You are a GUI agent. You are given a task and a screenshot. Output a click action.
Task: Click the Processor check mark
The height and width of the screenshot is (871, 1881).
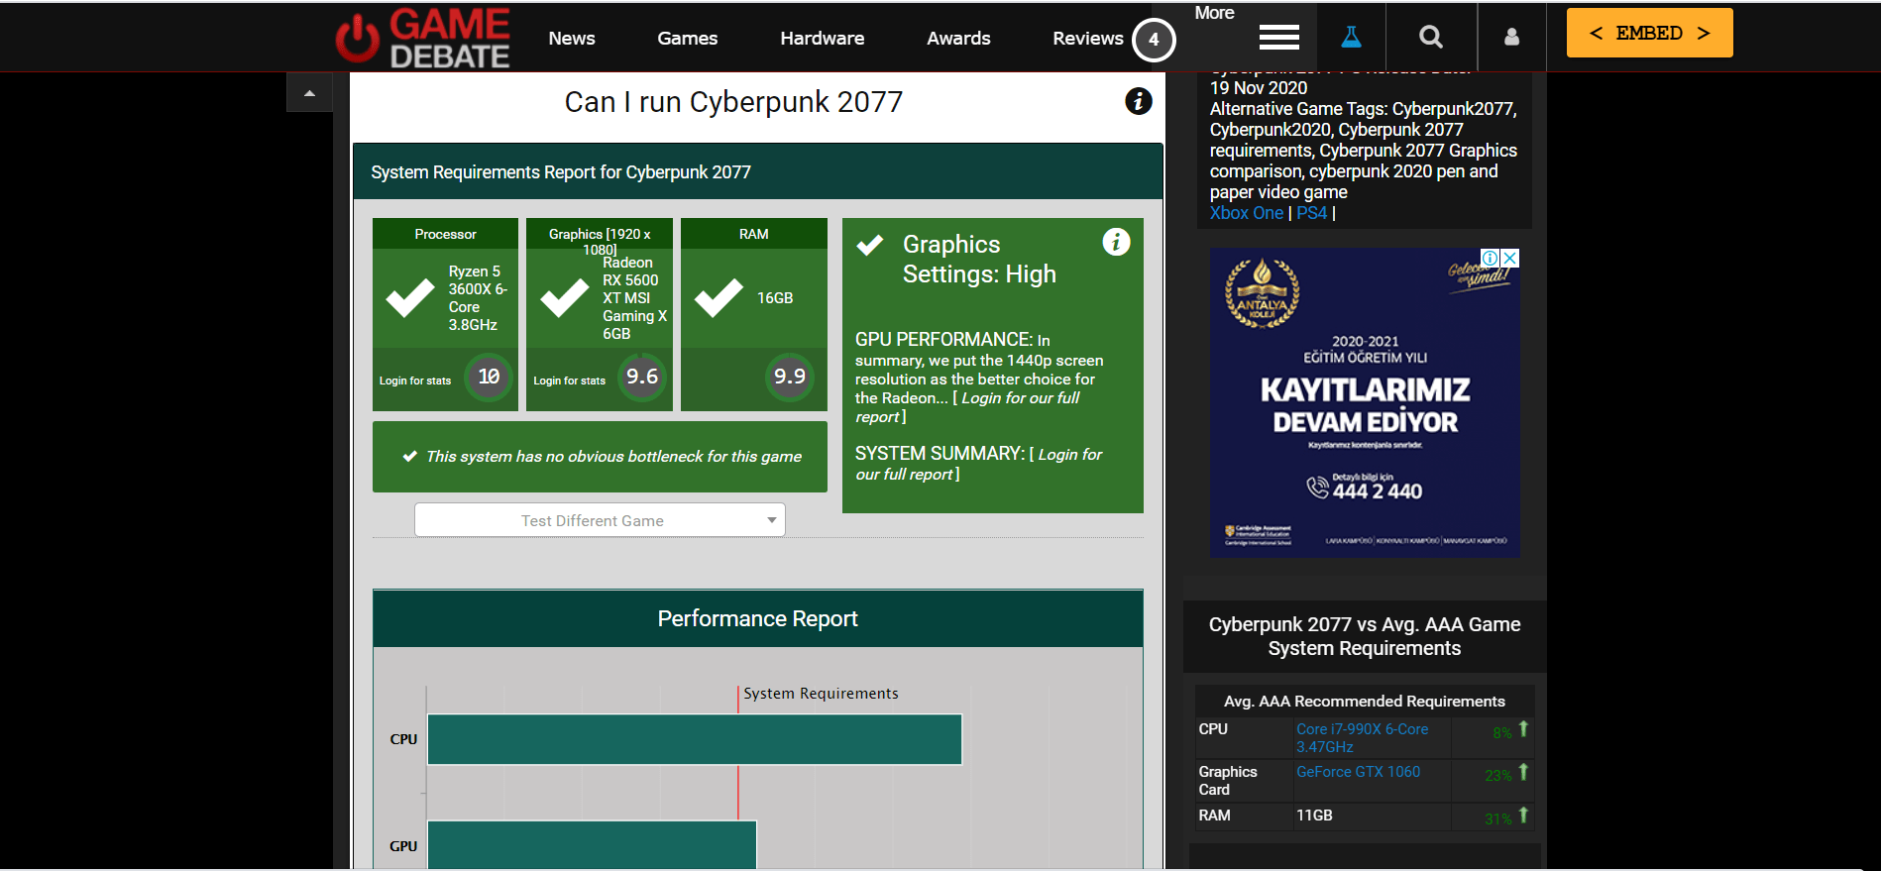410,297
